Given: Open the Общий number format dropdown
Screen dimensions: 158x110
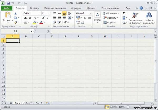Looking at the screenshot, I should pyautogui.click(x=90, y=13).
